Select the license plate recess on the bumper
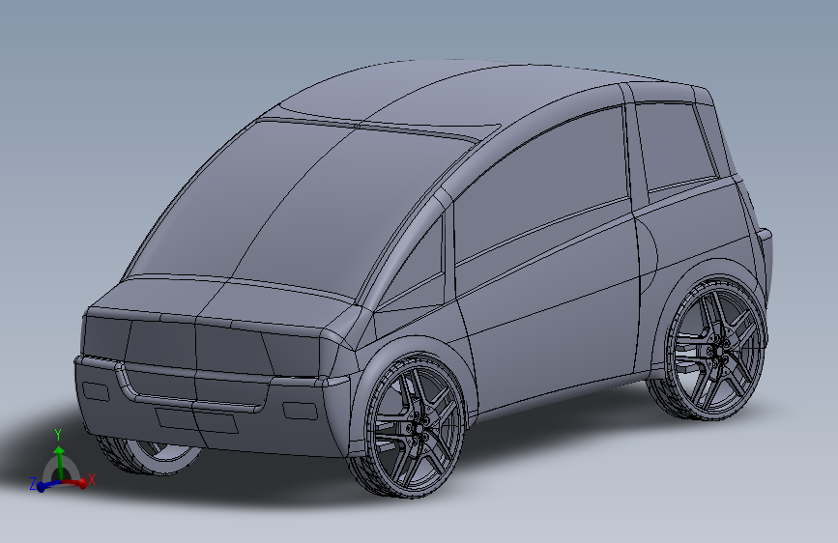Viewport: 838px width, 543px height. click(x=196, y=420)
